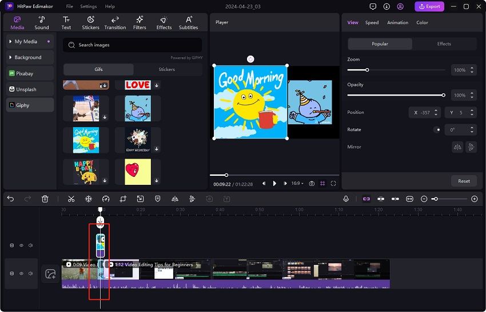This screenshot has height=312, width=486.
Task: Toggle the player grid overlay icon
Action: pyautogui.click(x=322, y=184)
